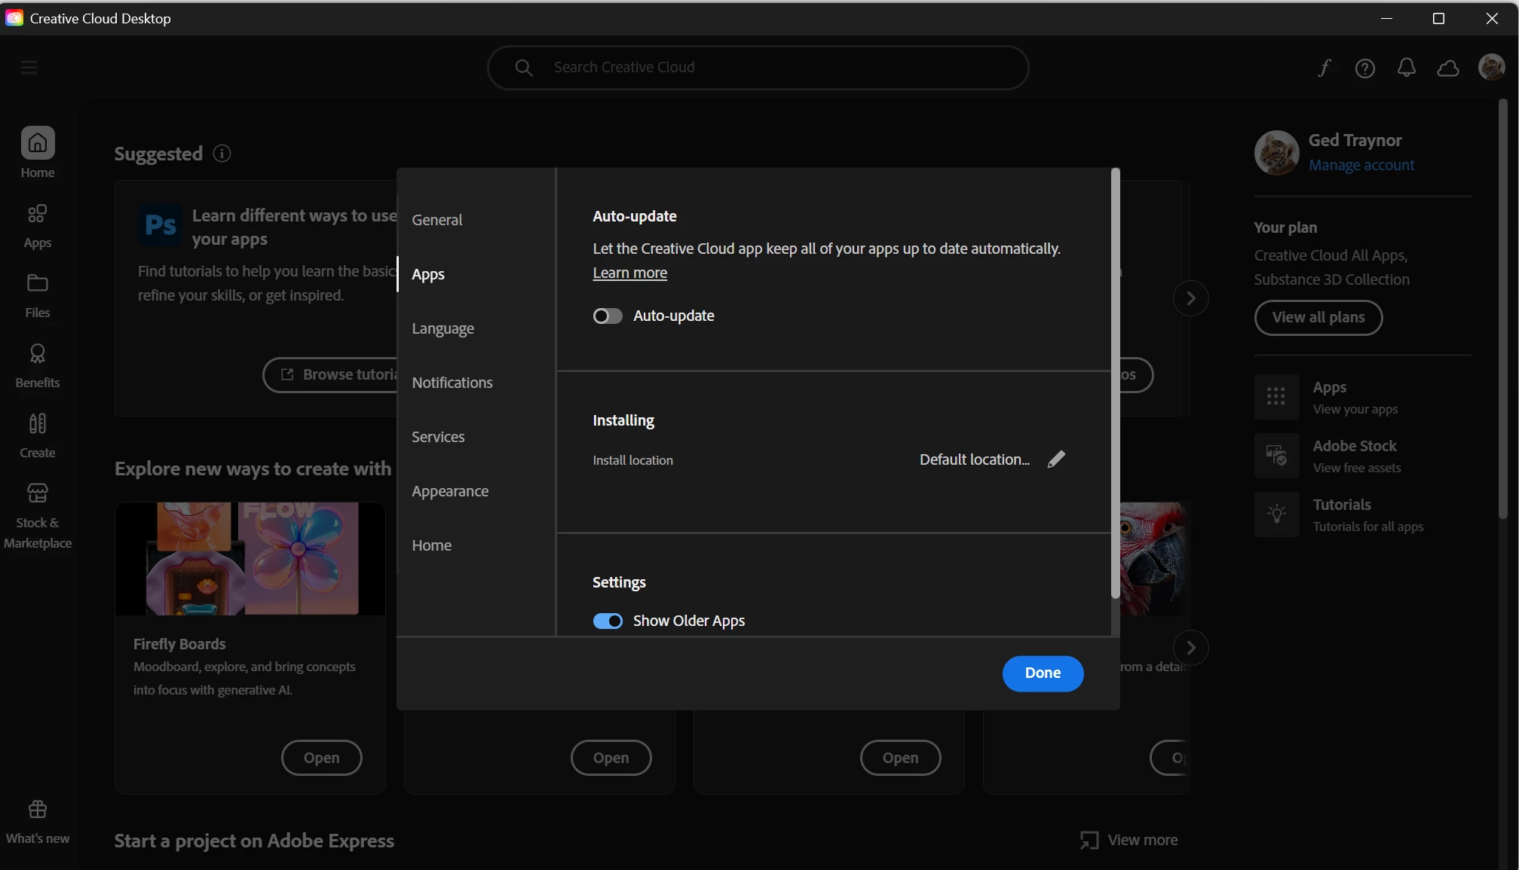Click View all plans button
The width and height of the screenshot is (1519, 870).
coord(1318,318)
